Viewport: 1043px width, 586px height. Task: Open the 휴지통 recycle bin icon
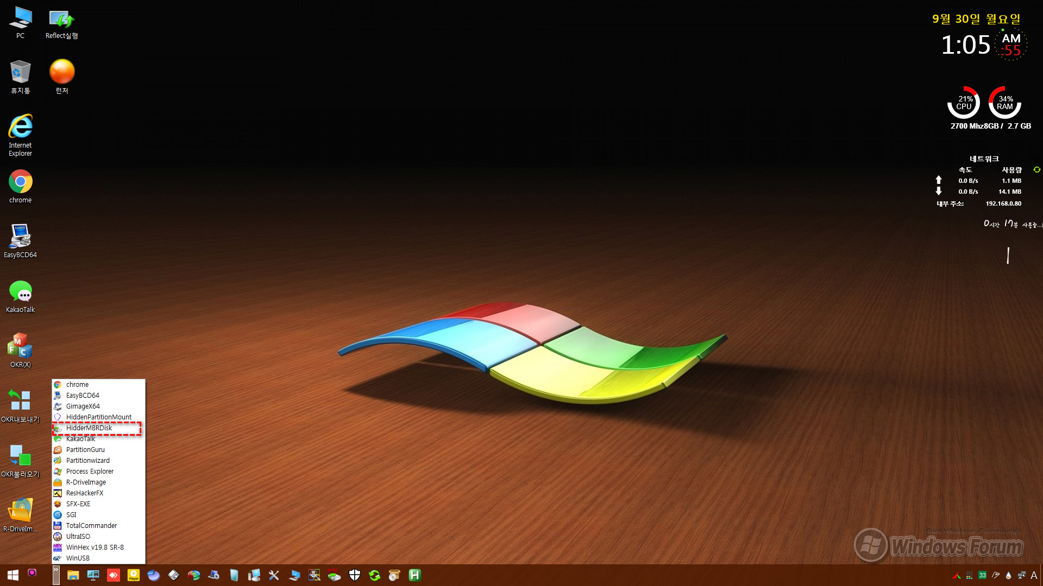pos(20,77)
